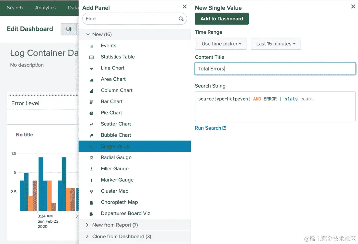The image size is (358, 244).
Task: Select Single Value highlighted entry text
Action: point(115,146)
